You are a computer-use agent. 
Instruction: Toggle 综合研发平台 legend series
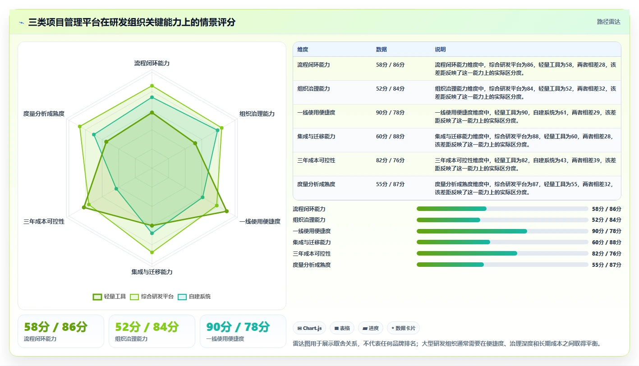152,297
